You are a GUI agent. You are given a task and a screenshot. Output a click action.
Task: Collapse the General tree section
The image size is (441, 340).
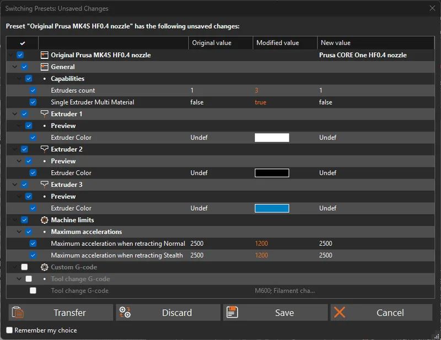click(x=14, y=67)
